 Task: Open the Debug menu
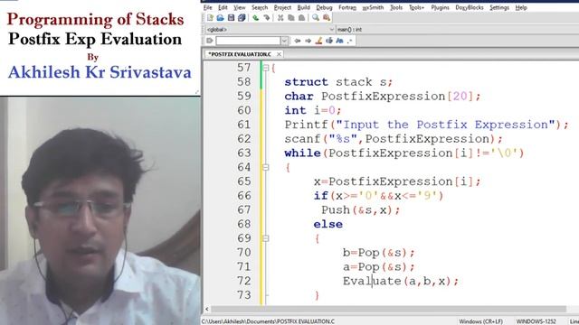click(x=324, y=7)
